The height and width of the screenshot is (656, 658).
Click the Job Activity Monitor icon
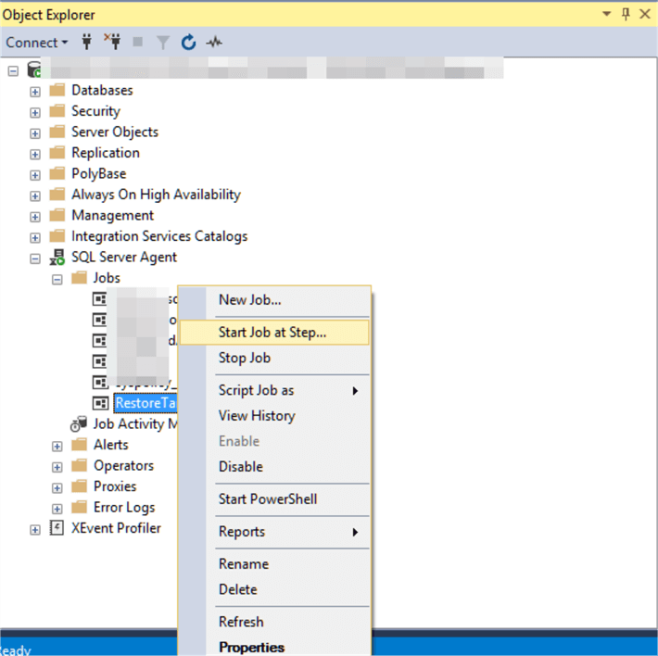point(79,423)
